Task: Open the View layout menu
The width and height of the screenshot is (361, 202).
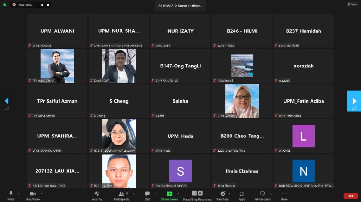Action: point(352,4)
